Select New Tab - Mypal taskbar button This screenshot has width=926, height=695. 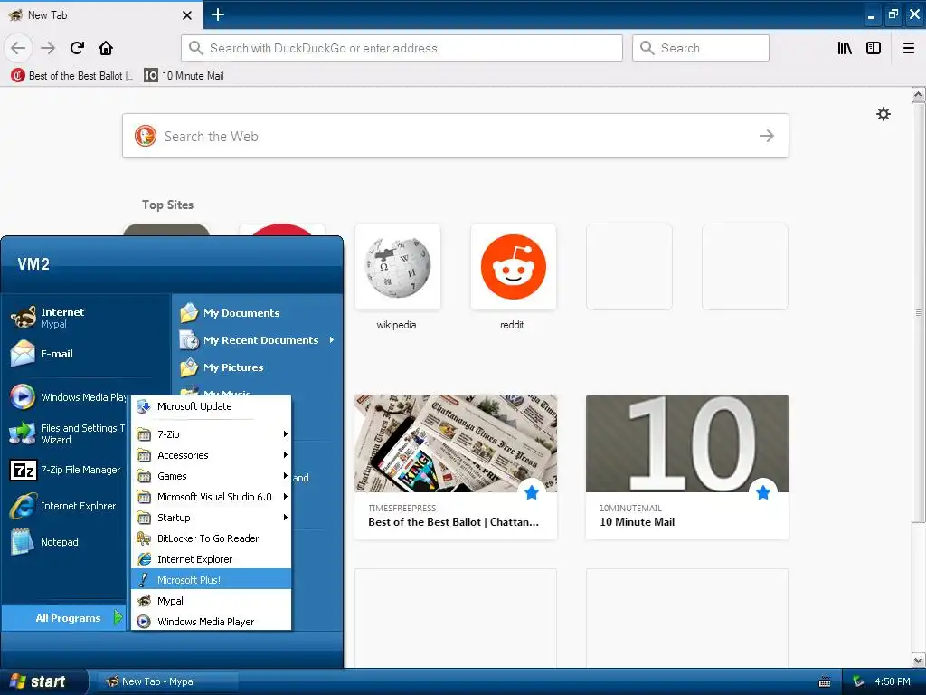(x=167, y=681)
